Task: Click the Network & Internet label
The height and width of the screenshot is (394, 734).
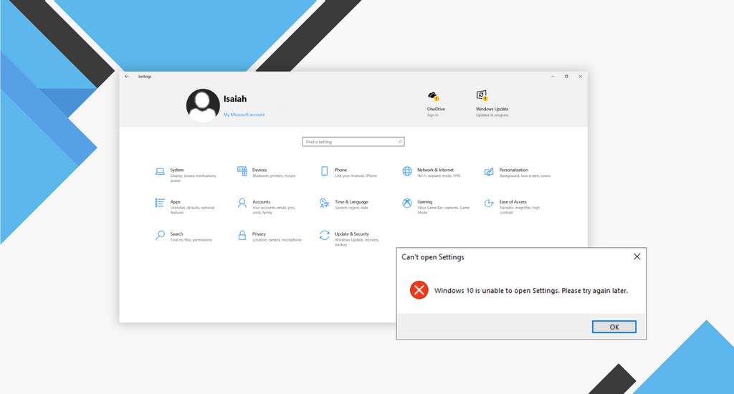Action: click(435, 170)
